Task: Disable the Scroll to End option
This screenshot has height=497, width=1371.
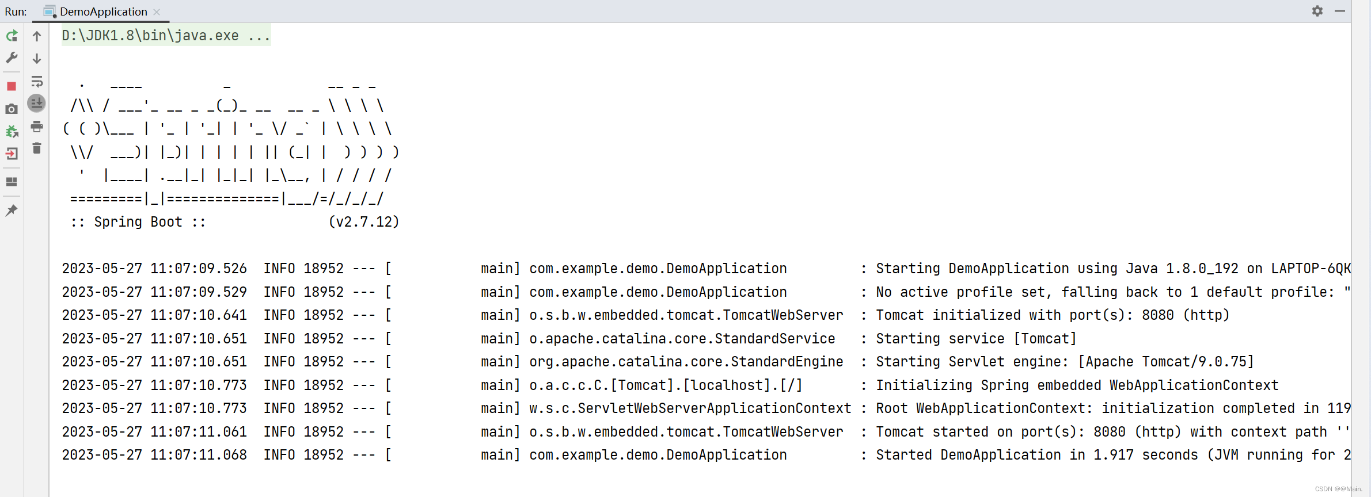Action: pos(37,104)
